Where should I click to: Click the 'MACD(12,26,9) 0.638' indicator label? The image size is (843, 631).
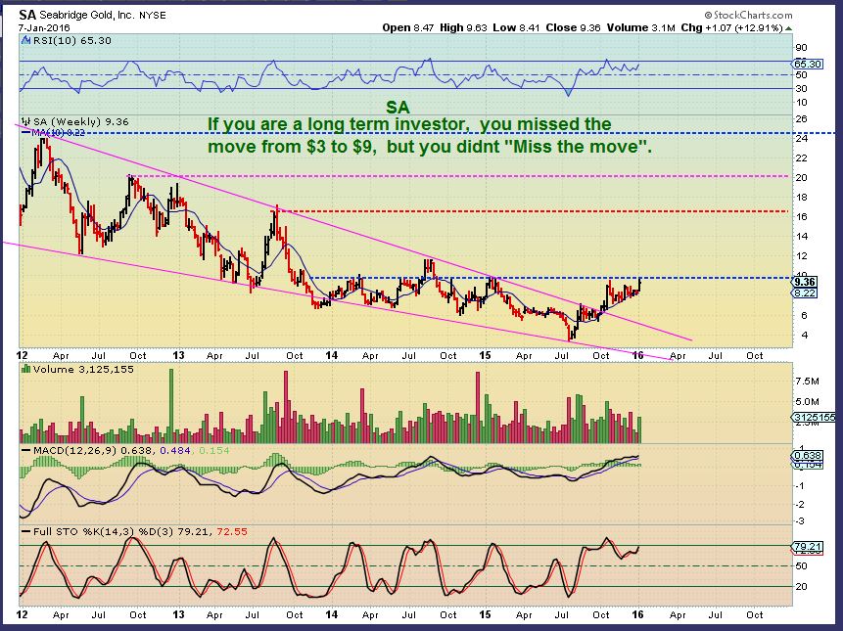tap(92, 450)
